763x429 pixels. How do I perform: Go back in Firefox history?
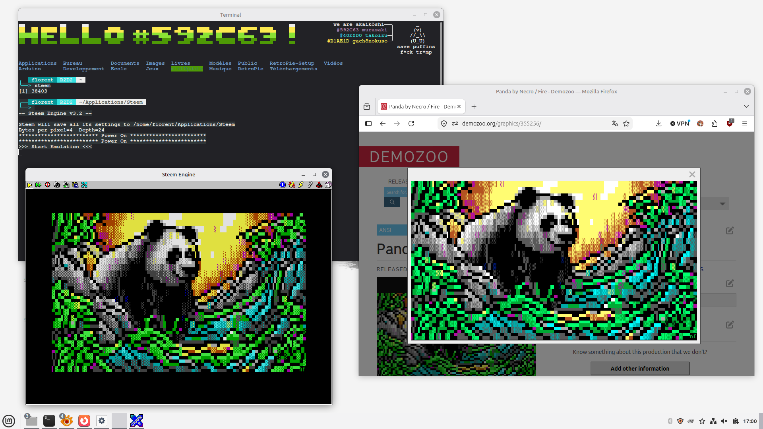coord(383,124)
